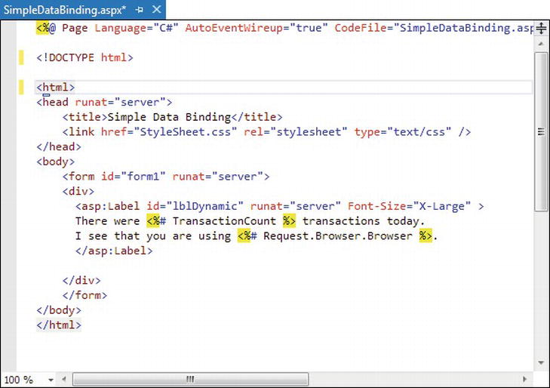The image size is (550, 388).
Task: Click the DOCTYPE html declaration
Action: click(84, 57)
